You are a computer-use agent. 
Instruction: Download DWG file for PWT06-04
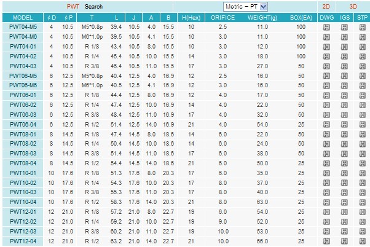(327, 124)
